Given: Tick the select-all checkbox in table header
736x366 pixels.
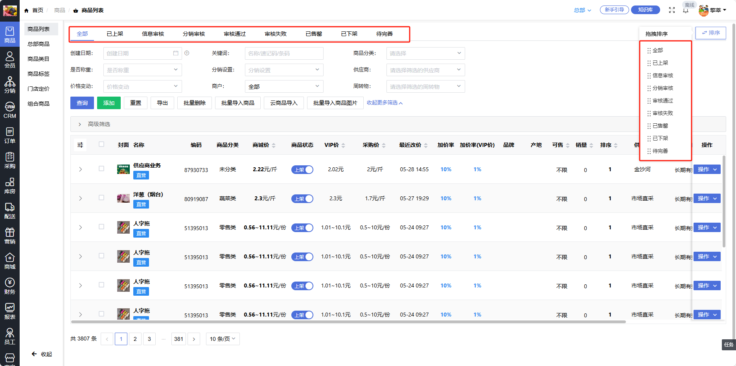Looking at the screenshot, I should click(101, 144).
